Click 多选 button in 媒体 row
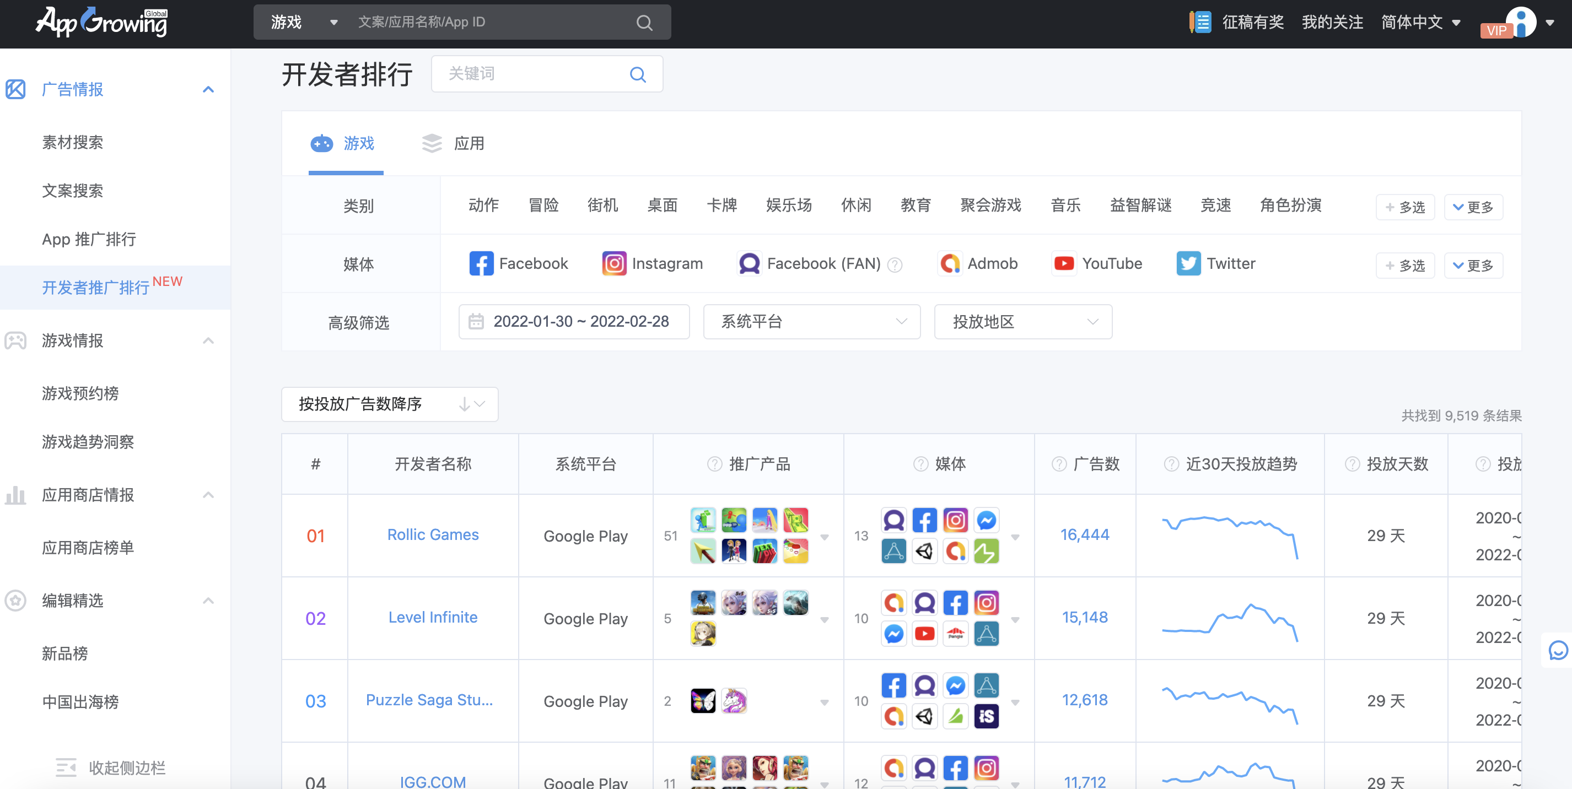The width and height of the screenshot is (1572, 789). pos(1405,266)
